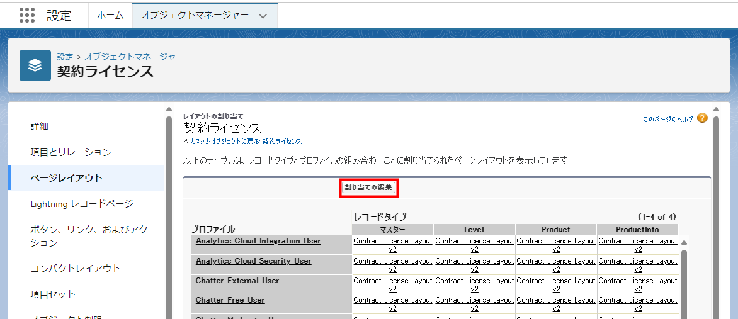The width and height of the screenshot is (738, 319).
Task: Click the オブジェクトマネージャー breadcrumb link
Action: 134,57
